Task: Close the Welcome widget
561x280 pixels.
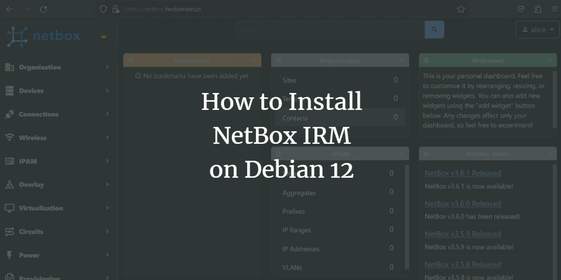Action: pyautogui.click(x=549, y=60)
